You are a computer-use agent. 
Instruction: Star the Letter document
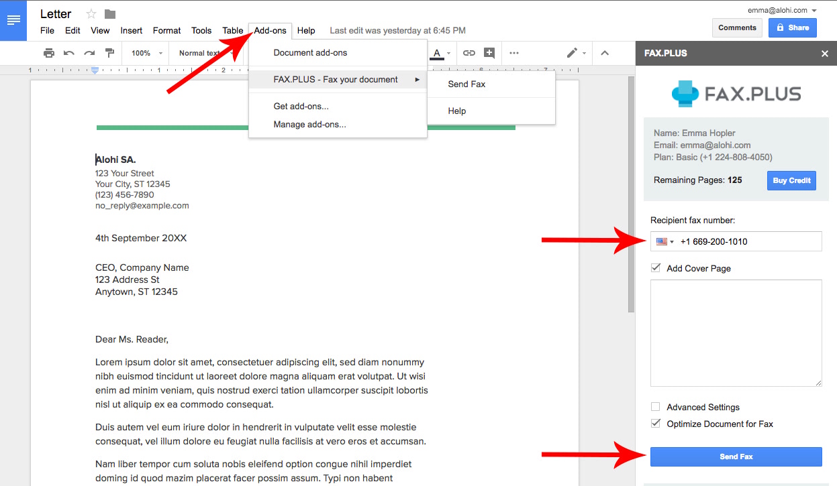coord(91,14)
